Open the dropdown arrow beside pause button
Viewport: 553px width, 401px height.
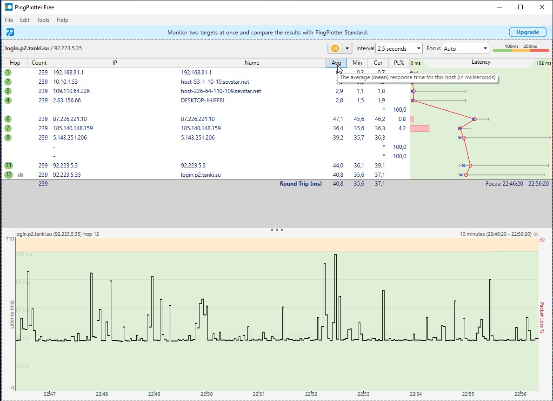347,48
